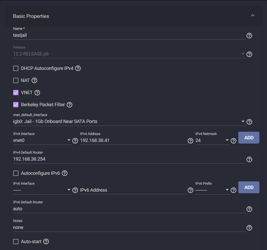
Task: Click help icon beside Auto-start
Action: pyautogui.click(x=46, y=242)
